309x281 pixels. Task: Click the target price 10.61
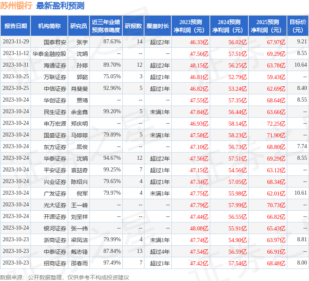coord(301,193)
